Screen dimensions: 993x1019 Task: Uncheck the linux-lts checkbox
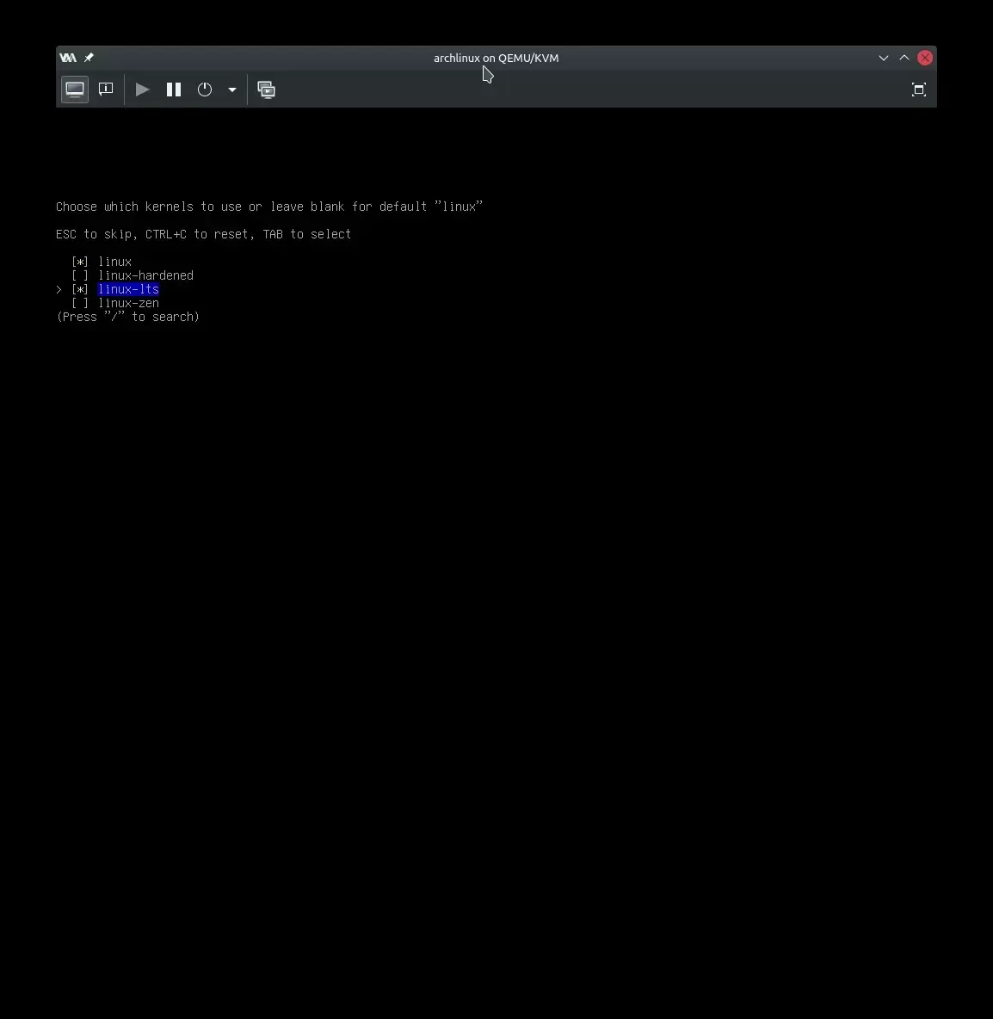coord(80,289)
